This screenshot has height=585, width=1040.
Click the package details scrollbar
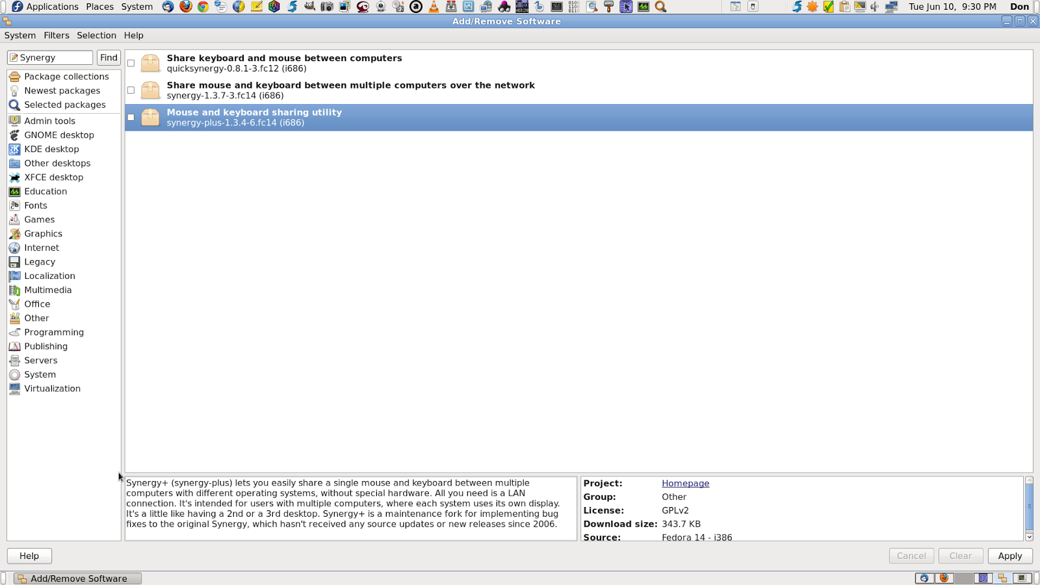[1029, 507]
